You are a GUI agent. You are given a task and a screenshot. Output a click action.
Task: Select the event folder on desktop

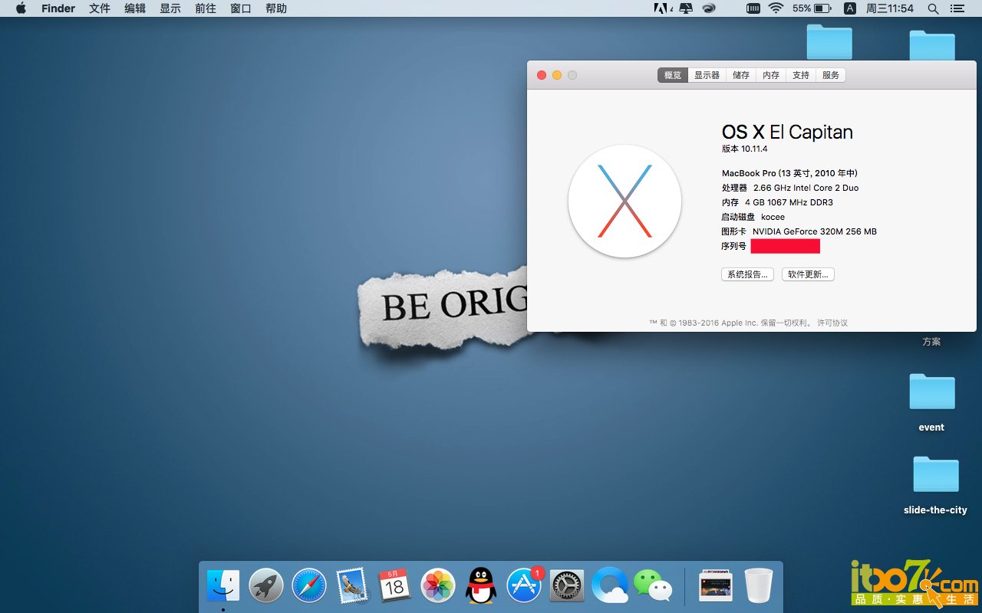point(932,392)
